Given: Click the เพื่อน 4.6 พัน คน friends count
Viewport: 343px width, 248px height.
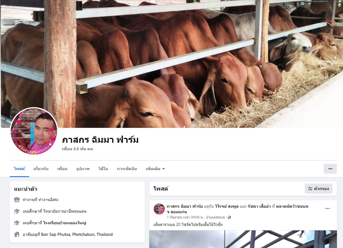Looking at the screenshot, I should tap(77, 149).
